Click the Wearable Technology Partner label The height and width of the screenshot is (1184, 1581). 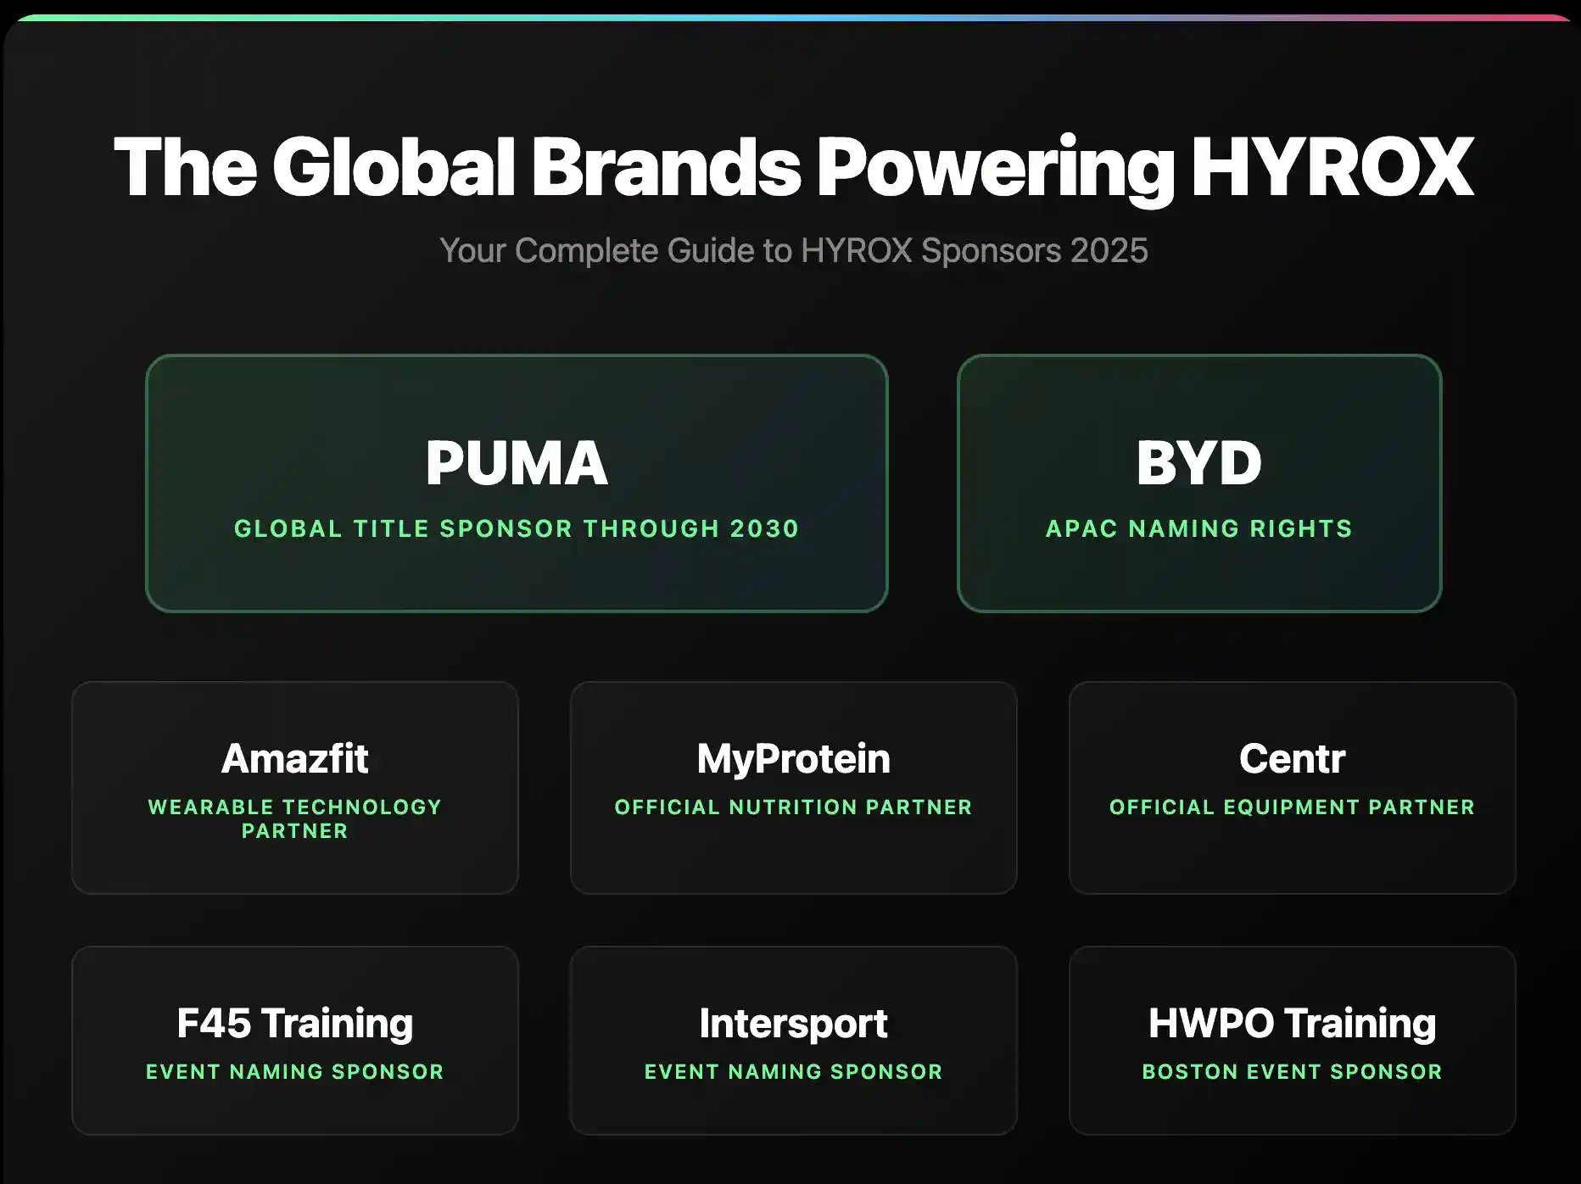coord(294,818)
